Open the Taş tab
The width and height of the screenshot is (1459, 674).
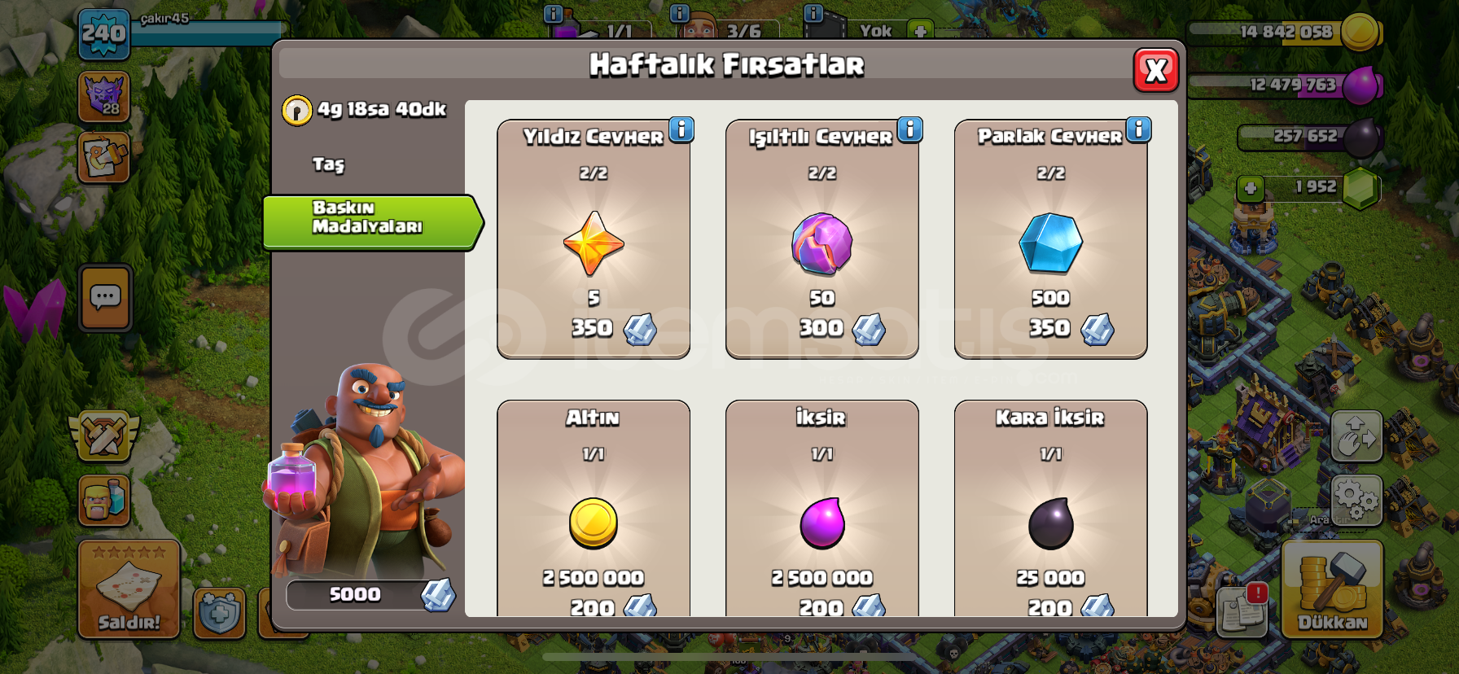point(329,164)
